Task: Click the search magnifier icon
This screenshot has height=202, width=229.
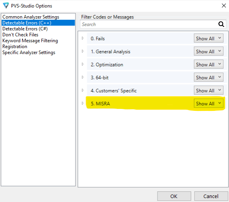Action: coord(221,24)
